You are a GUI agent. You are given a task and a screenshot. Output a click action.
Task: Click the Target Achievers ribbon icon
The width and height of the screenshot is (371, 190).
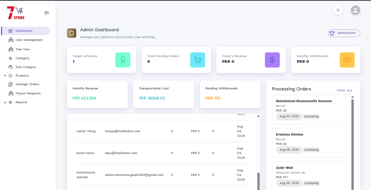click(123, 60)
